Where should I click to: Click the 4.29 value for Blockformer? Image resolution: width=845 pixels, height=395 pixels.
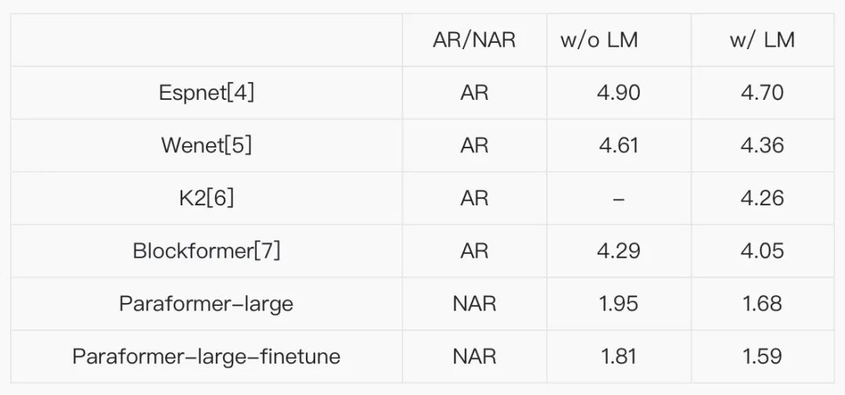pos(619,251)
